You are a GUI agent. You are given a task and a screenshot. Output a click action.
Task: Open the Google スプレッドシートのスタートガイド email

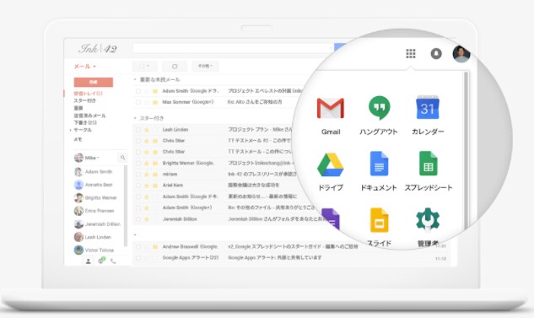coord(293,246)
